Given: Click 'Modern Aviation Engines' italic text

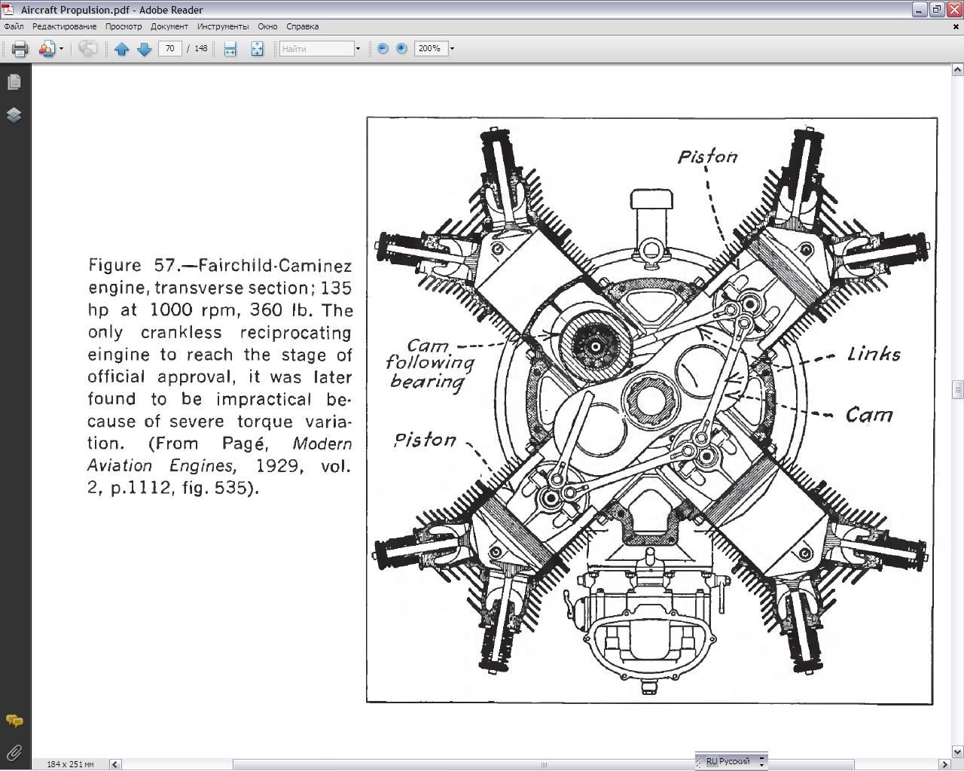Looking at the screenshot, I should 219,455.
